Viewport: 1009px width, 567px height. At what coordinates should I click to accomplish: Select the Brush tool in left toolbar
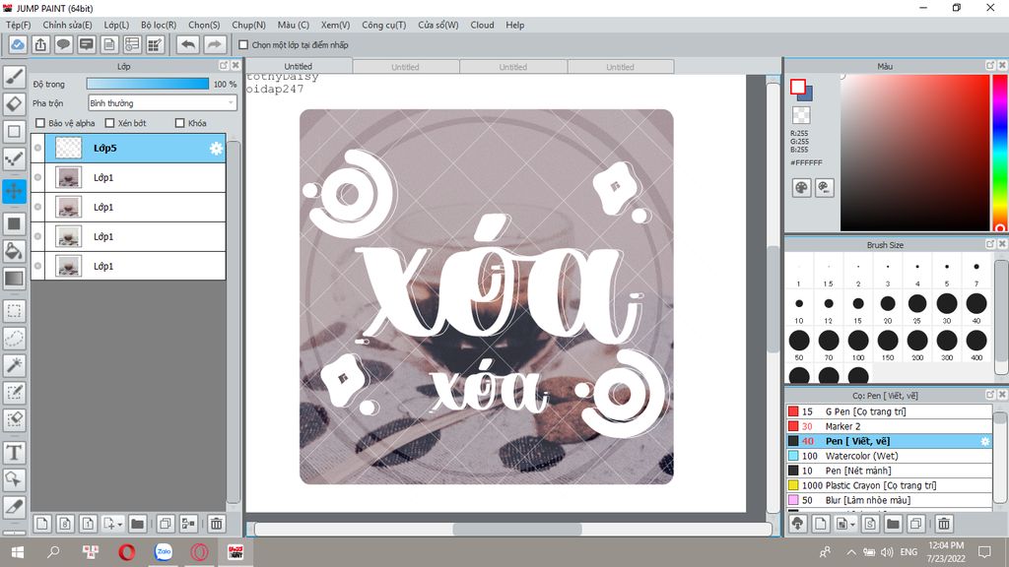14,77
